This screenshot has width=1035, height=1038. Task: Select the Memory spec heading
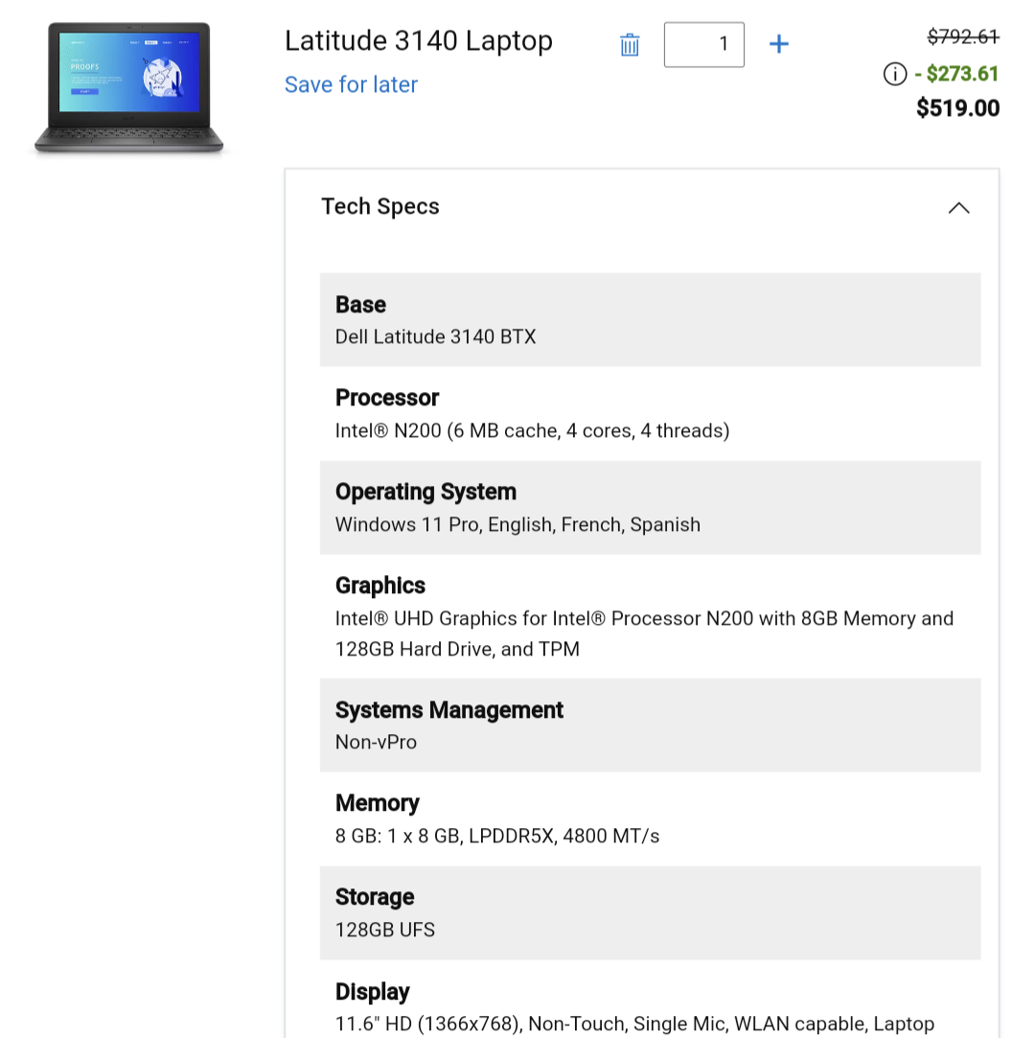pyautogui.click(x=377, y=803)
